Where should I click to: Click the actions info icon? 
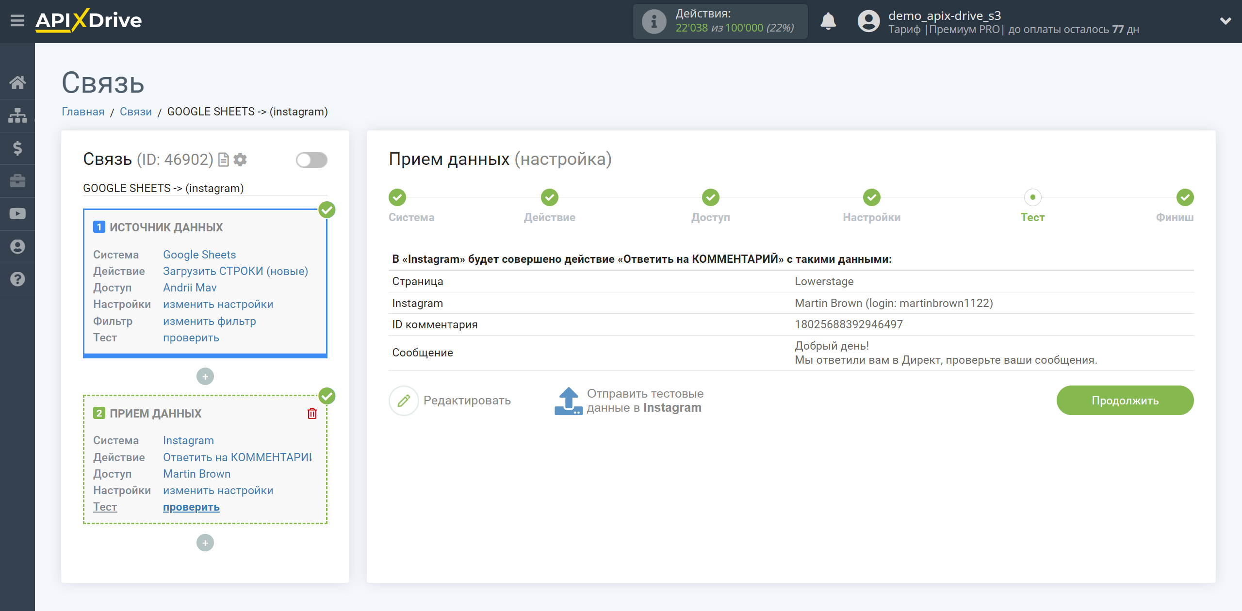[654, 21]
